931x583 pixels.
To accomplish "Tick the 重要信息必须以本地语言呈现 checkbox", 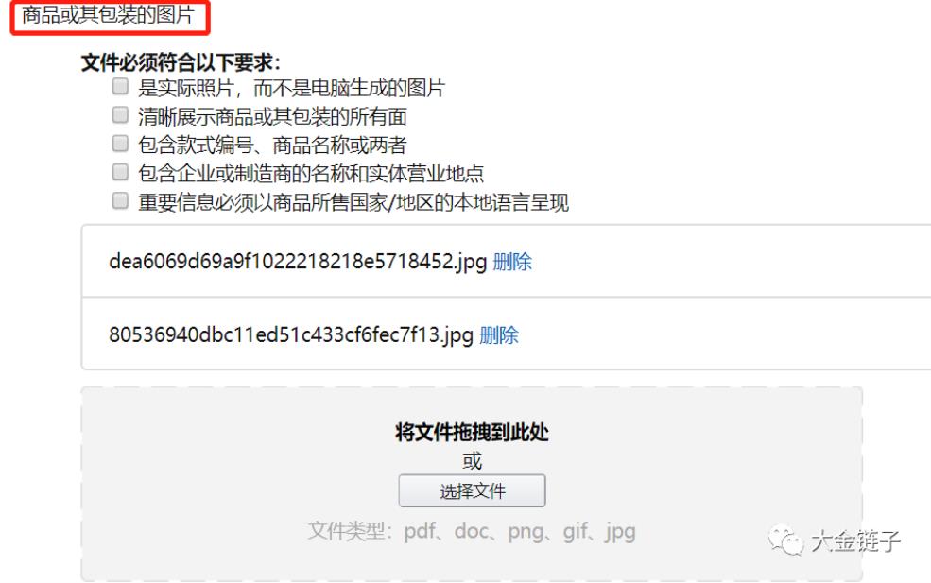I will [x=120, y=200].
